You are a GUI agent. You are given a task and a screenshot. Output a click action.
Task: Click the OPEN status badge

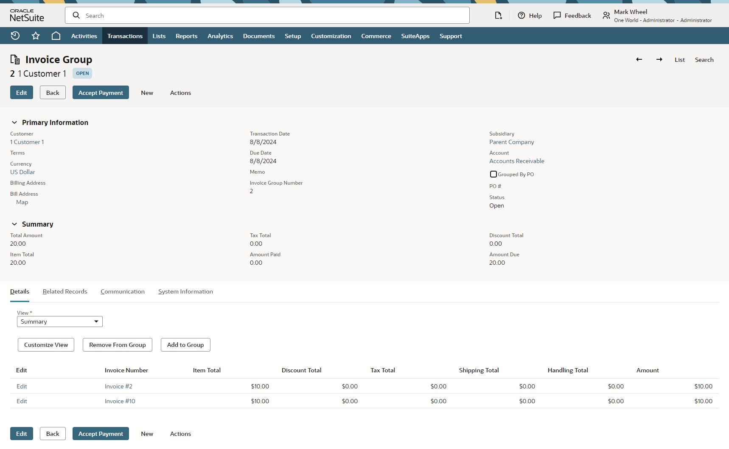pyautogui.click(x=82, y=73)
